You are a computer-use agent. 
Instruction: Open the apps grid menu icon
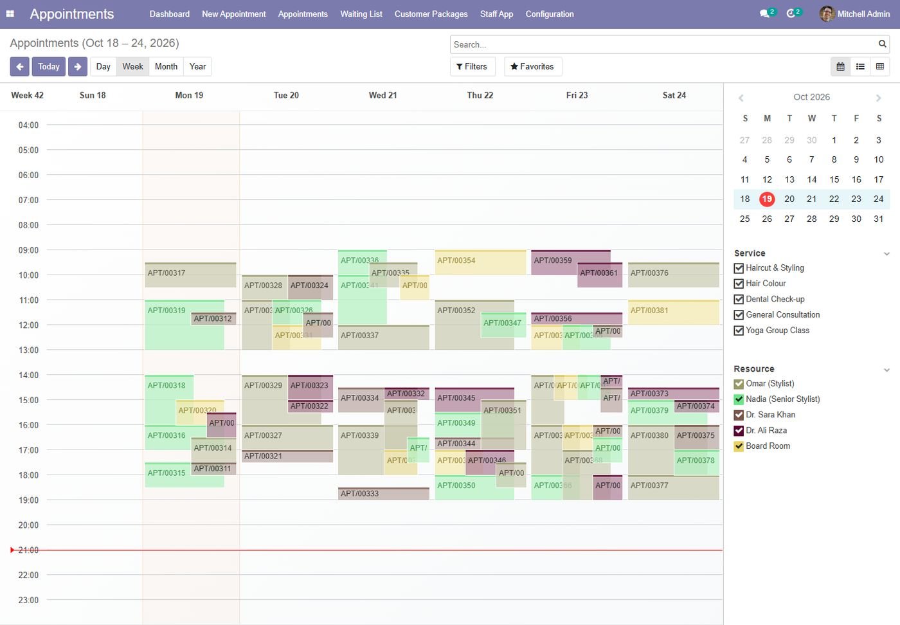pos(10,14)
